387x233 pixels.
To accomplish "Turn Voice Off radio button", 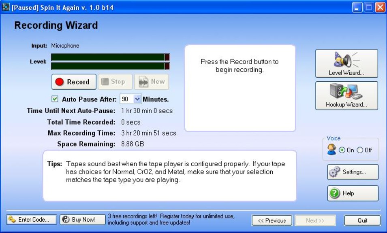I will (x=360, y=150).
